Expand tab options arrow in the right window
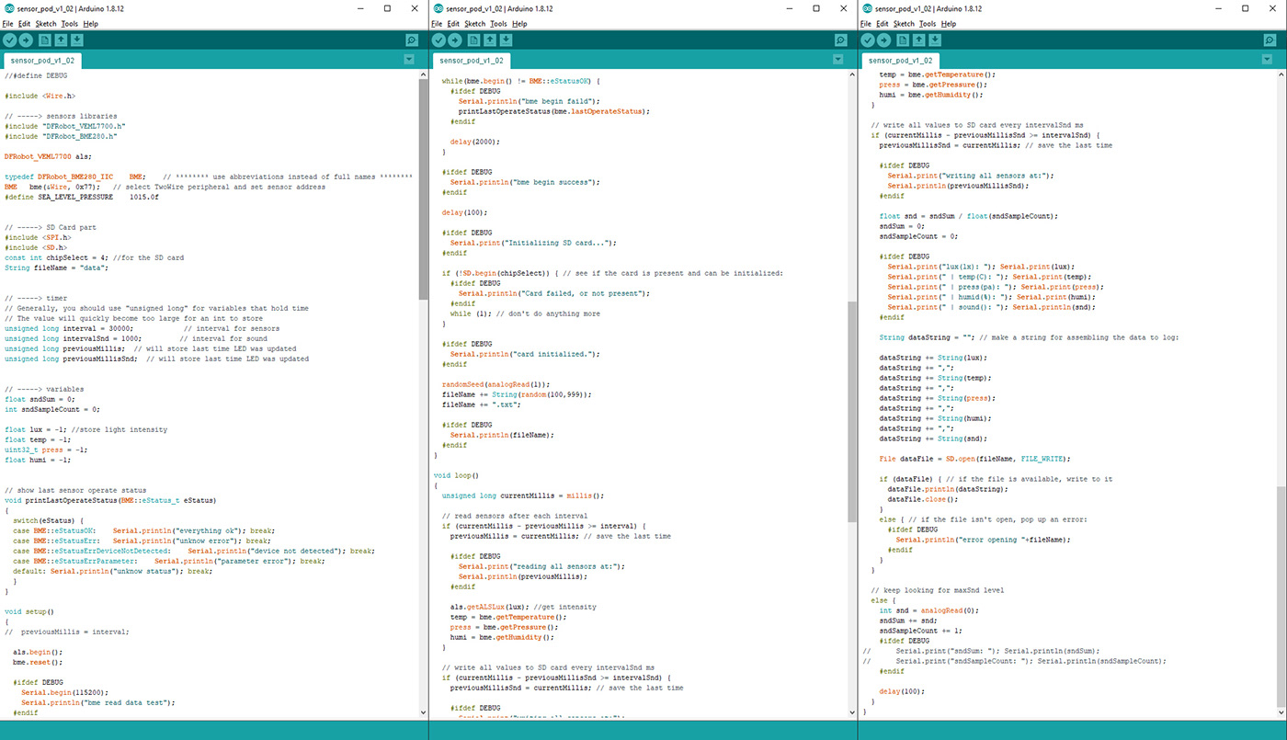Viewport: 1287px width, 740px height. coord(1268,60)
